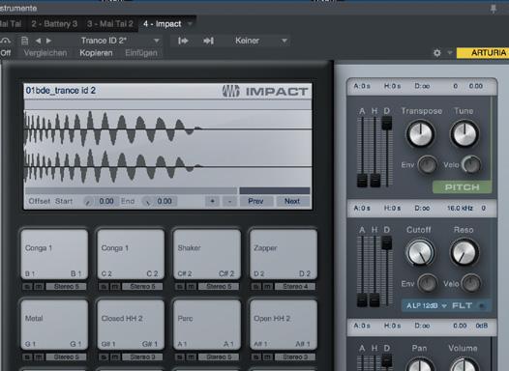This screenshot has width=509, height=371.
Task: Open the LP 12dB filter type dropdown
Action: click(427, 305)
